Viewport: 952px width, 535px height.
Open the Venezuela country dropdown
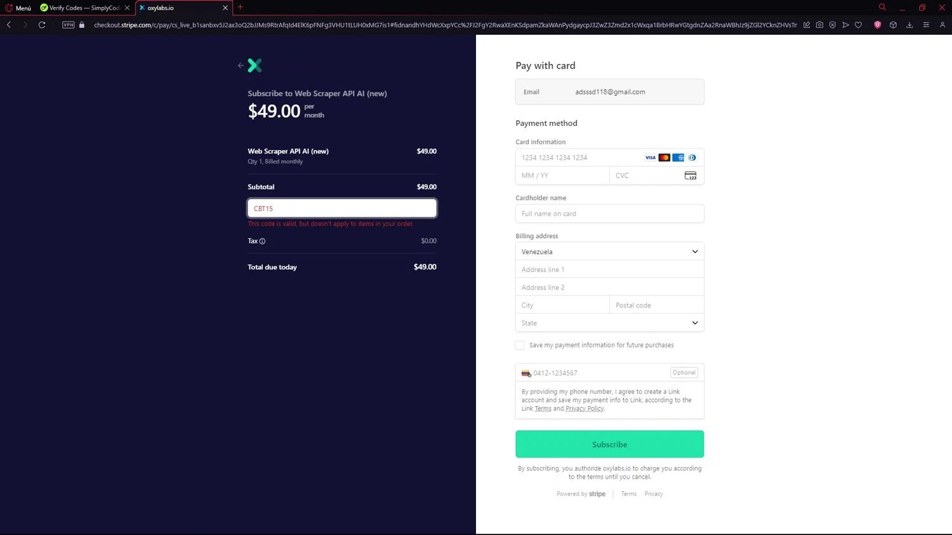coord(610,252)
